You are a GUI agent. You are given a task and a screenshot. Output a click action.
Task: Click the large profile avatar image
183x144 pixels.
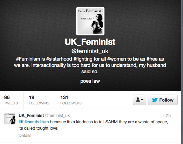click(x=90, y=21)
